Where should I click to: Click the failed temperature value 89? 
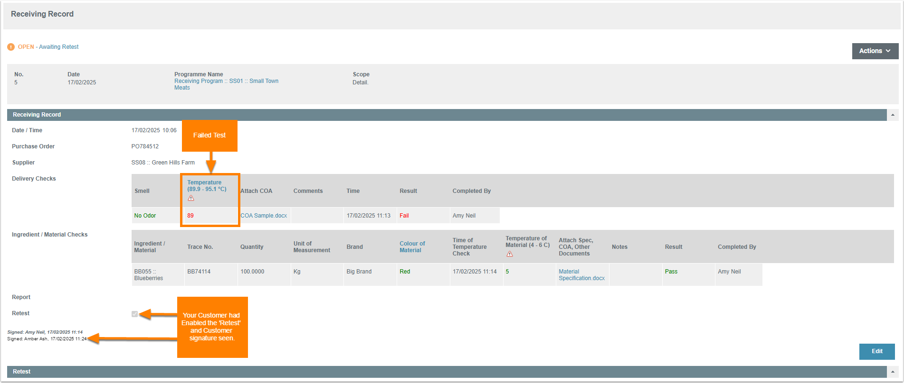(190, 216)
